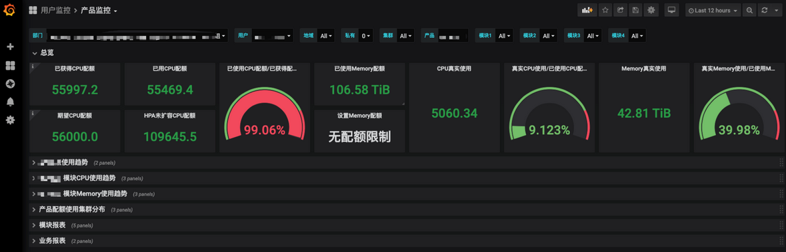
Task: Open the Configuration gear in sidebar
Action: coord(10,120)
